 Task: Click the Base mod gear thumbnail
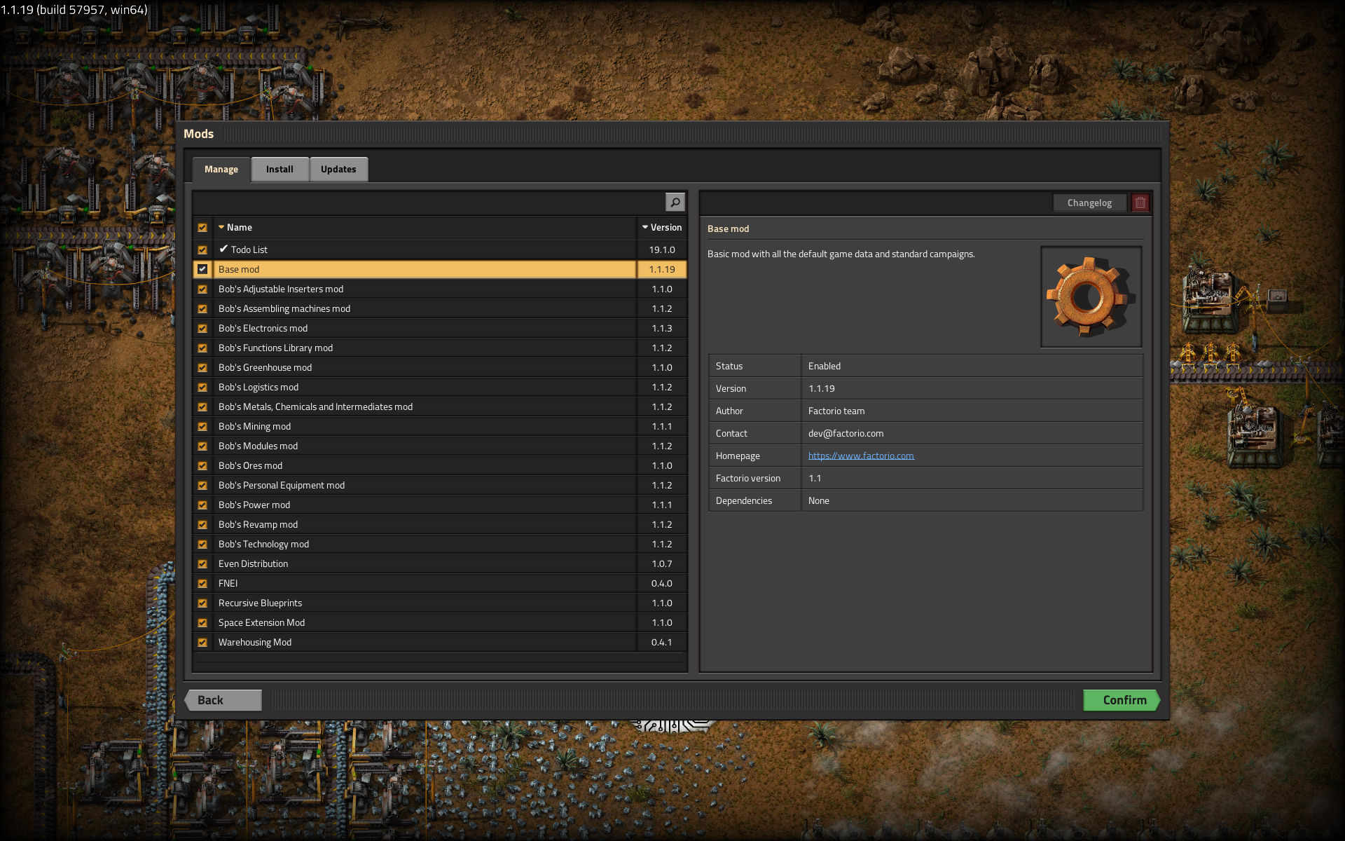pyautogui.click(x=1091, y=297)
